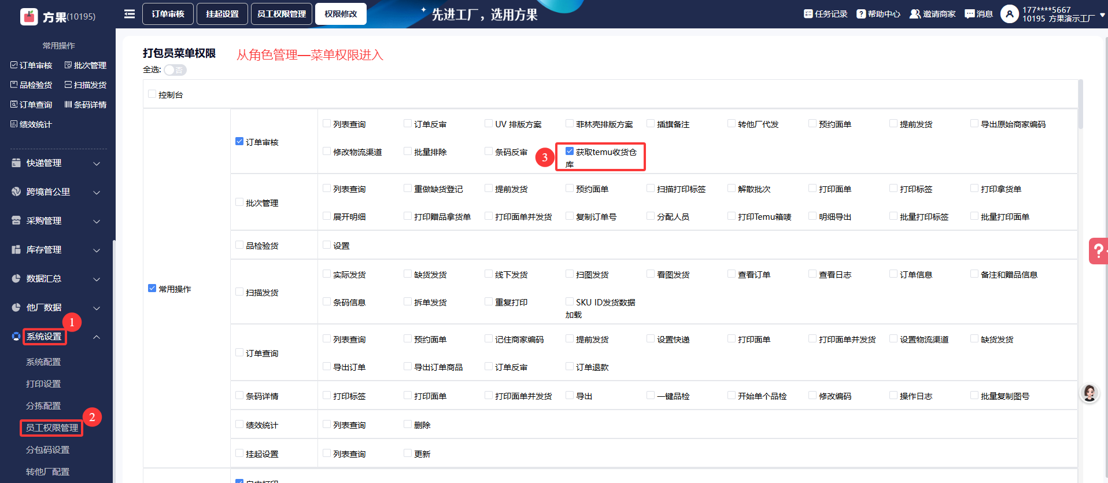Open 员工权限管理 in the sidebar submenu
This screenshot has height=483, width=1108.
[x=52, y=428]
